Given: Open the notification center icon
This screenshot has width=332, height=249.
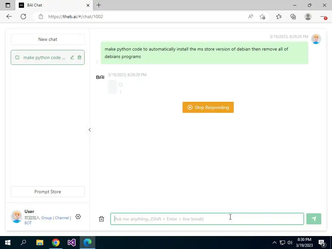Looking at the screenshot, I should [x=322, y=243].
